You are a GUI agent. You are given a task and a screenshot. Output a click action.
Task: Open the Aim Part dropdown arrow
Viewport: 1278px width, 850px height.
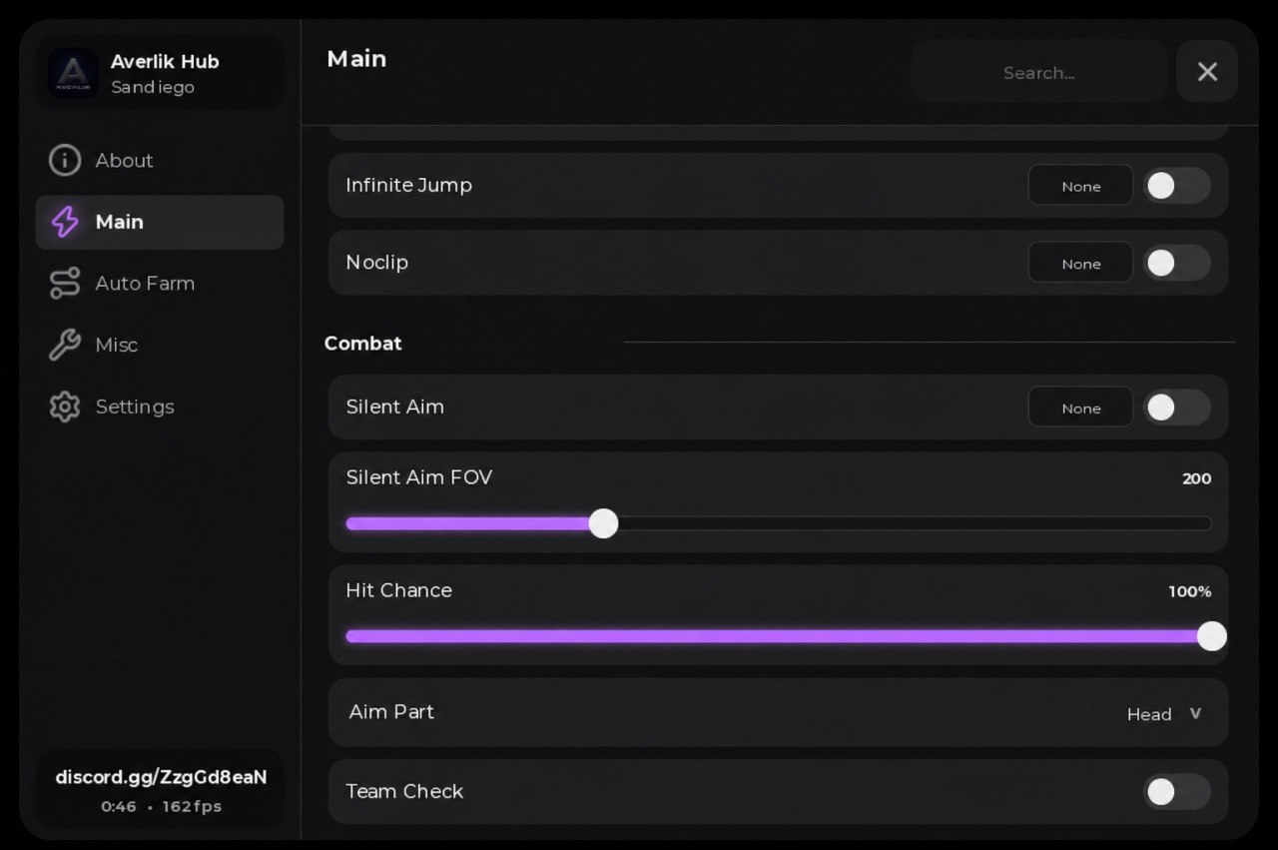point(1195,714)
